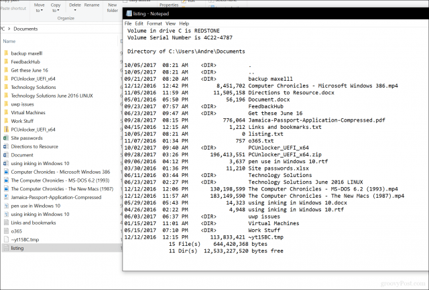Click Paste shortcut in Explorer ribbon

(13, 9)
